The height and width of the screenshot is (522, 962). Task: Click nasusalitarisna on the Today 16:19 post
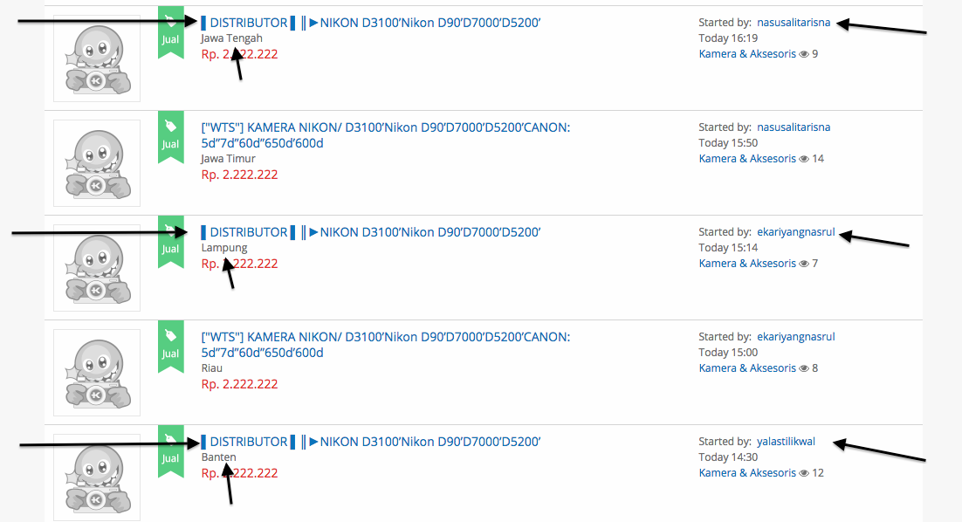pyautogui.click(x=794, y=23)
